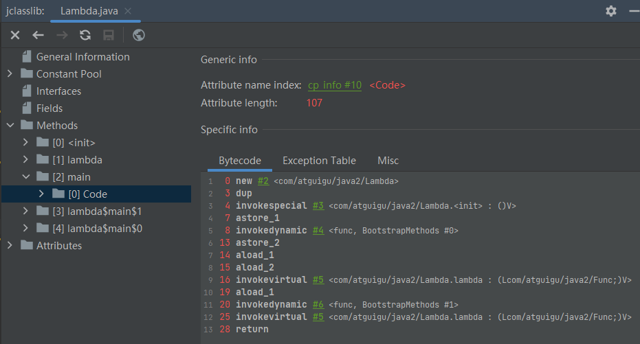Follow the #3 link on invokespecial
Image resolution: width=640 pixels, height=344 pixels.
[318, 206]
